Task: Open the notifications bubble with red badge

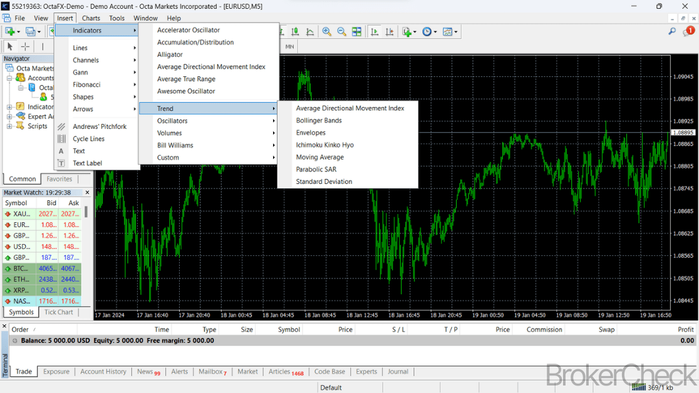Action: [x=689, y=31]
